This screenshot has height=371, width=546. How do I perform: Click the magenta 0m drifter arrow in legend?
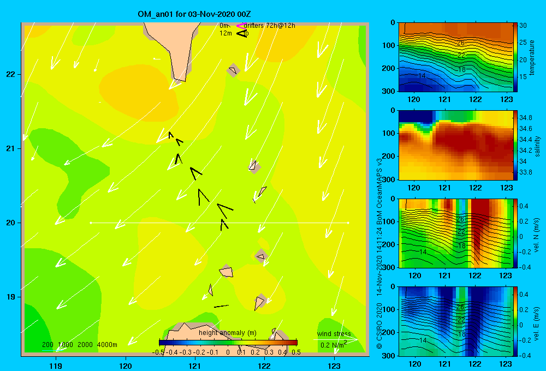tap(241, 26)
